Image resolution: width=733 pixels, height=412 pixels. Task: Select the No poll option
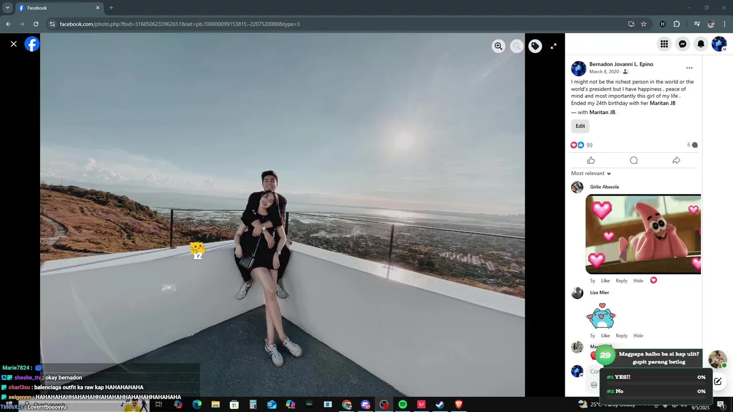[656, 391]
